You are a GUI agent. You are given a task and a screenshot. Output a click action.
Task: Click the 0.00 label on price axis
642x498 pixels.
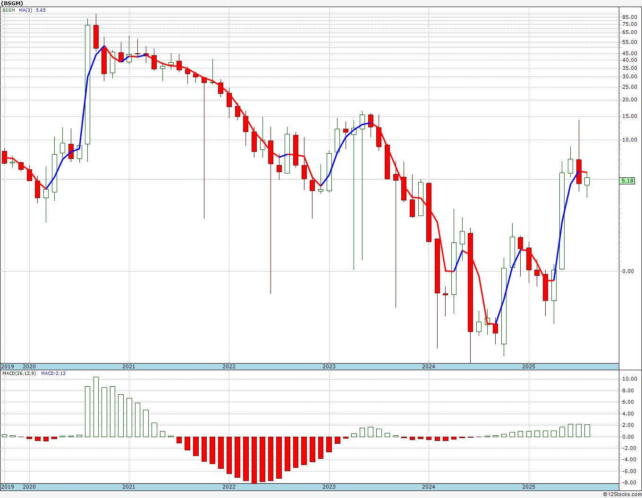click(x=628, y=271)
